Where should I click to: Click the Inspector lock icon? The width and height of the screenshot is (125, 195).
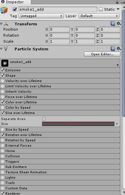click(x=117, y=2)
